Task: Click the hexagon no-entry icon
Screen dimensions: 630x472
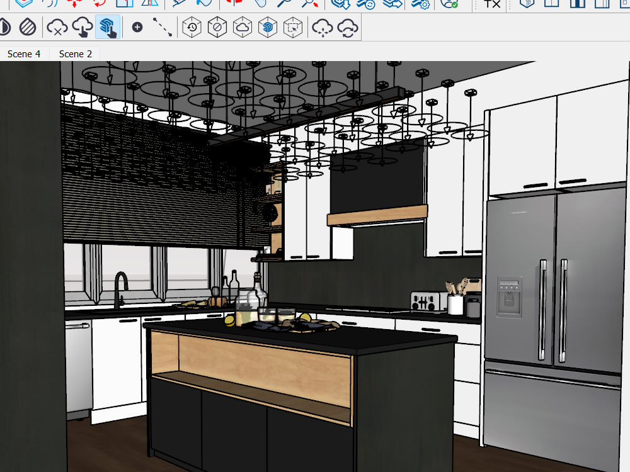Action: [216, 28]
